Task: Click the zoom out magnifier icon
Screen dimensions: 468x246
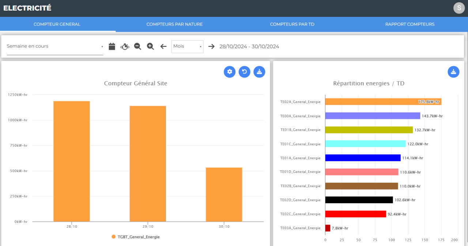Action: tap(137, 46)
